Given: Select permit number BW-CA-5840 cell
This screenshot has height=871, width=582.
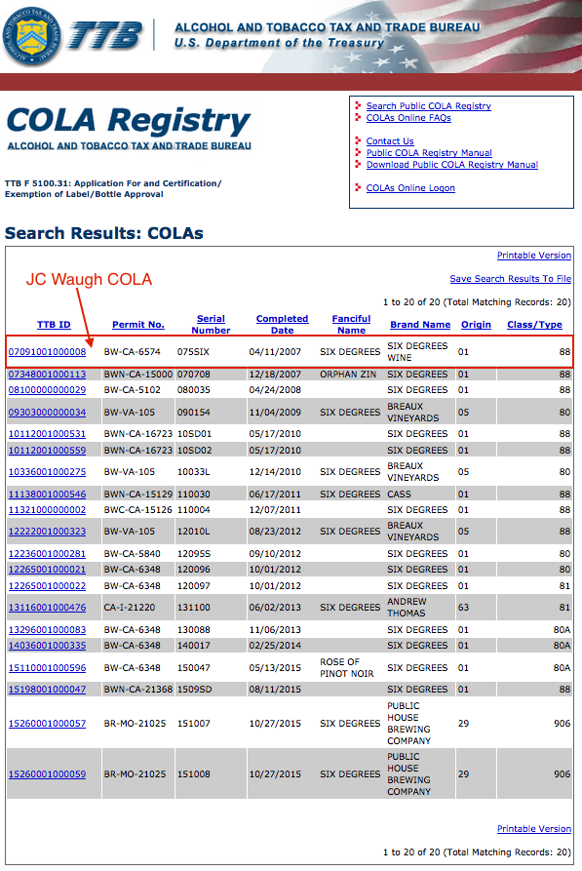Looking at the screenshot, I should pos(132,554).
